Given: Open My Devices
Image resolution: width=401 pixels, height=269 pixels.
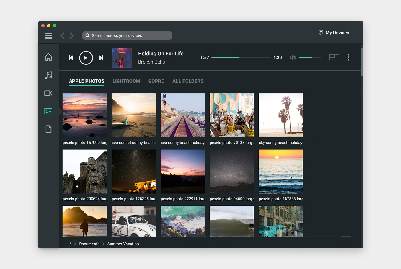Looking at the screenshot, I should [334, 33].
